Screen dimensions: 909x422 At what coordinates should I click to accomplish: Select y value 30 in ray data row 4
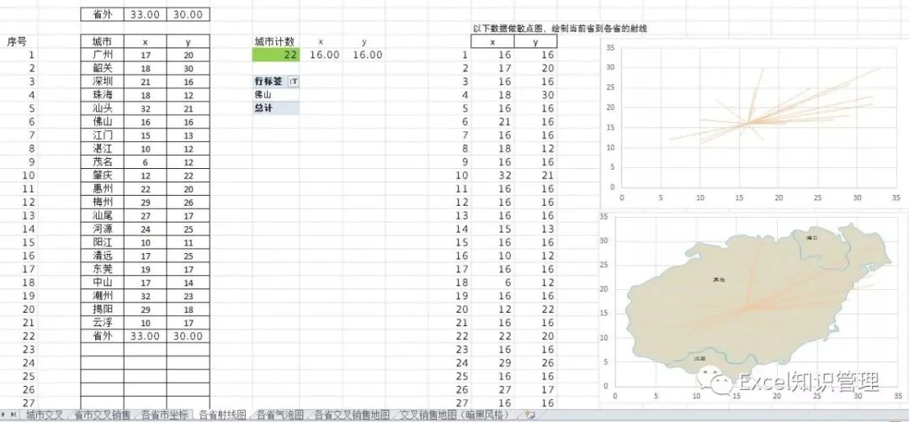coord(535,95)
